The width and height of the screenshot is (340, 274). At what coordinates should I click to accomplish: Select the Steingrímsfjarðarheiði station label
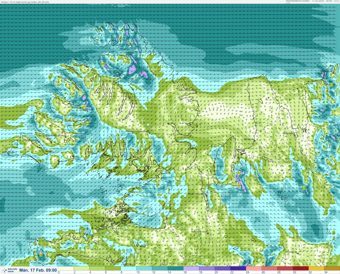[x=138, y=131]
